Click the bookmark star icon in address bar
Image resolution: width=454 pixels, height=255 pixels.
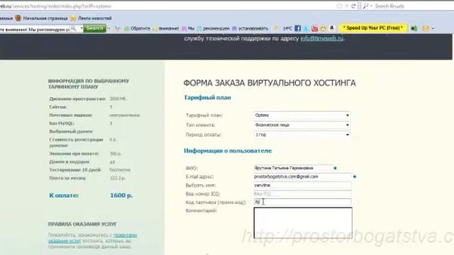(339, 6)
